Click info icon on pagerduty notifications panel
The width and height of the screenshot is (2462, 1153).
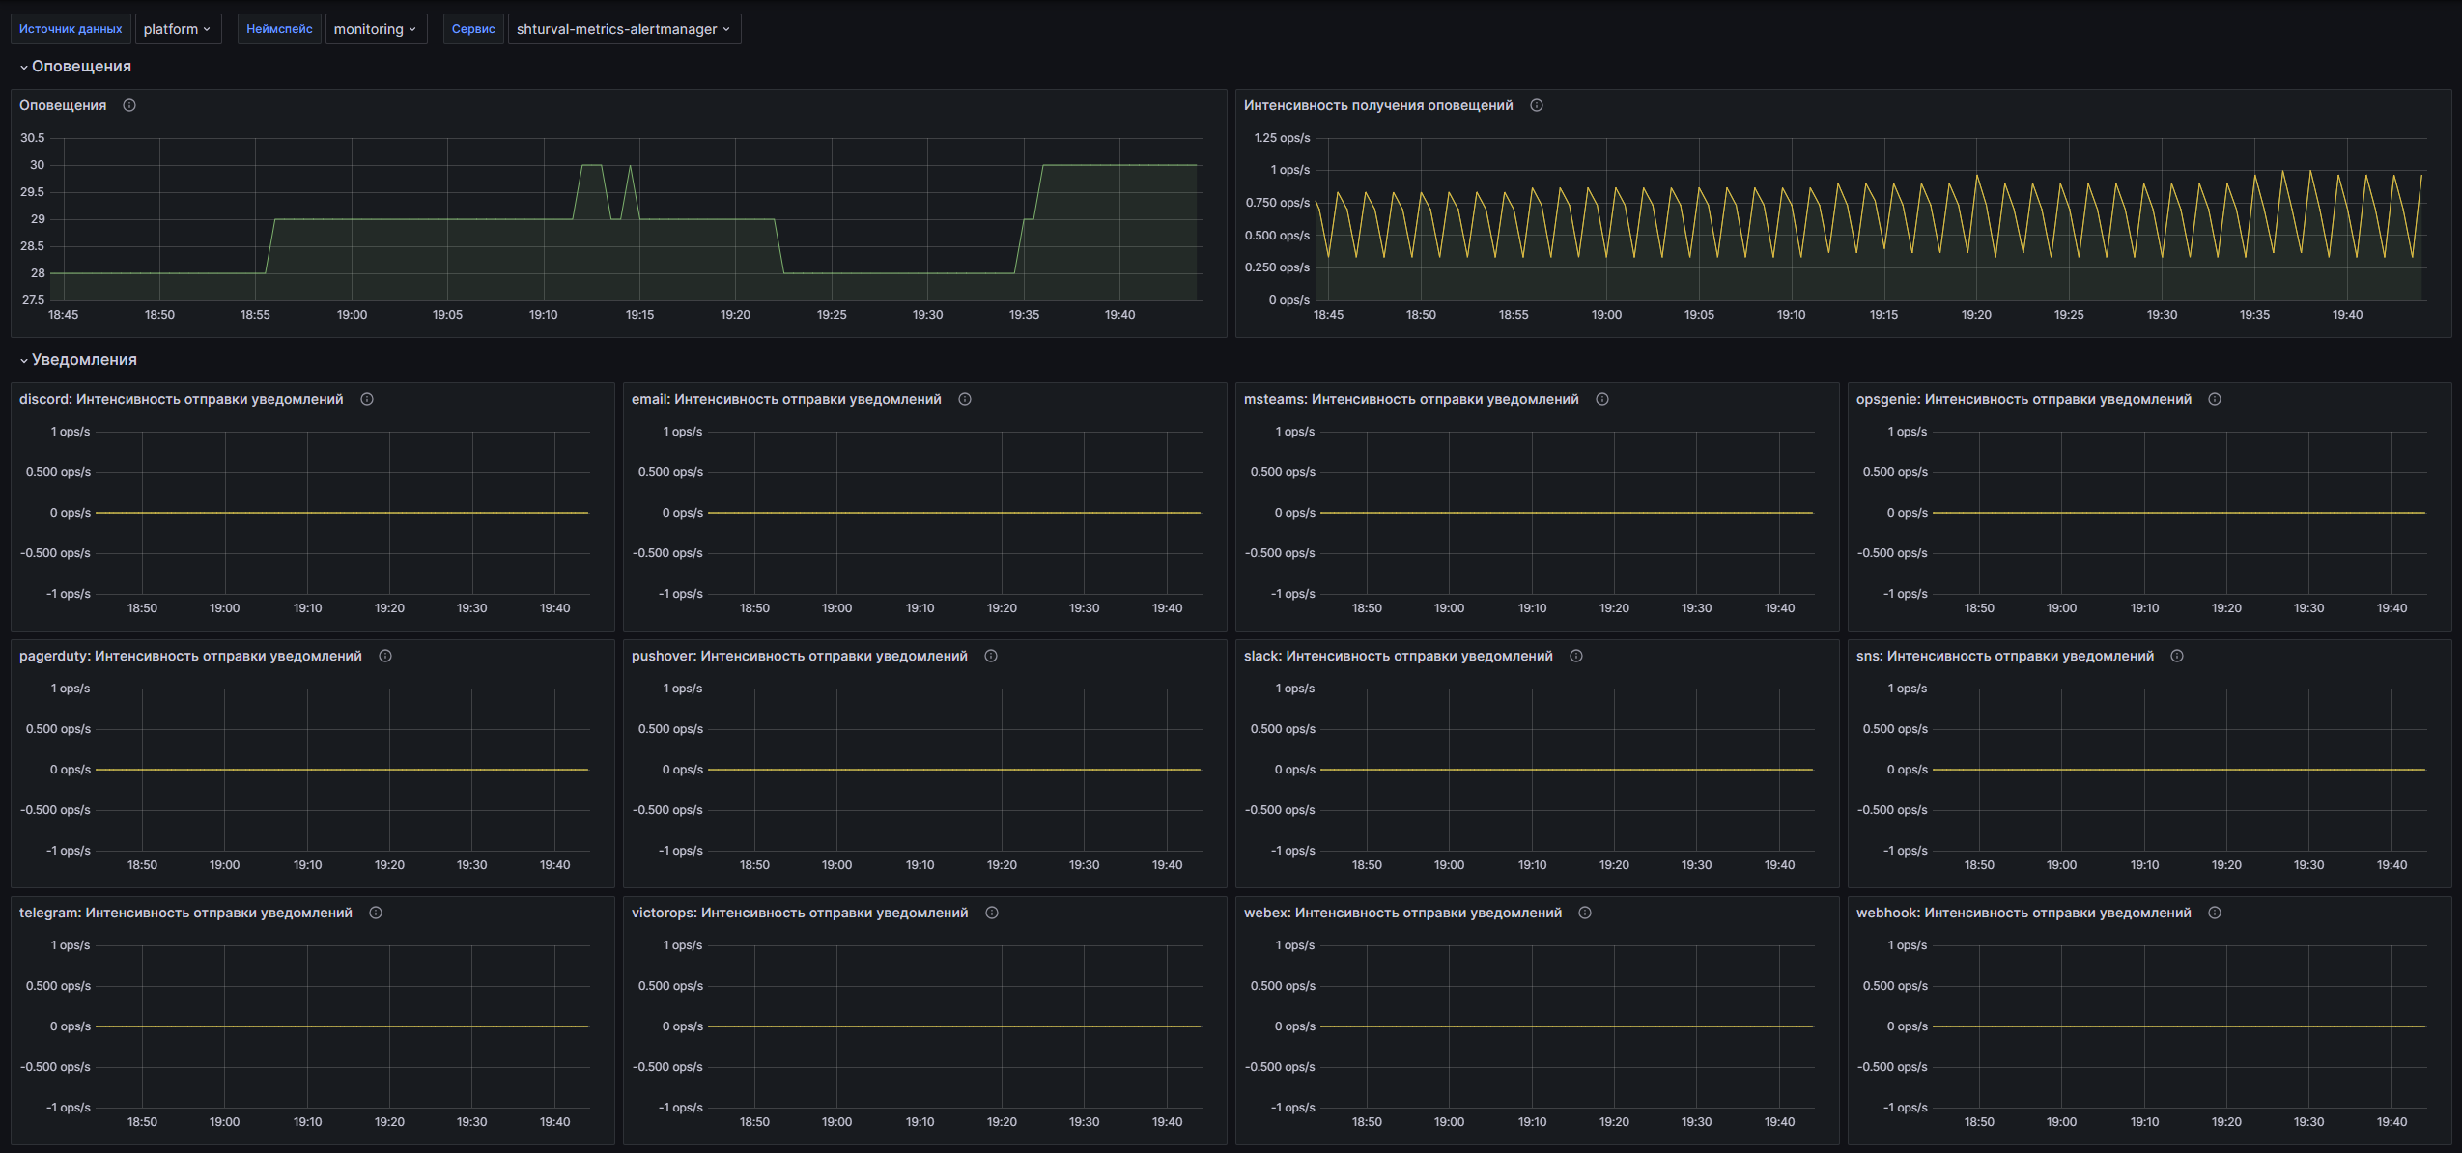click(385, 656)
